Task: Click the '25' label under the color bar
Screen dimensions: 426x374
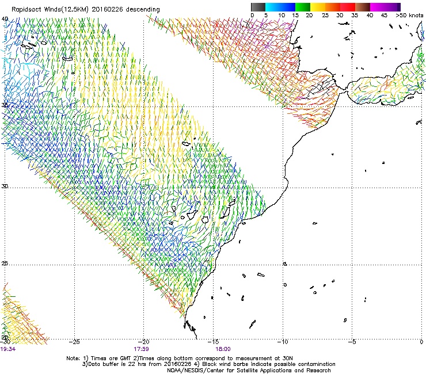Action: [x=325, y=16]
